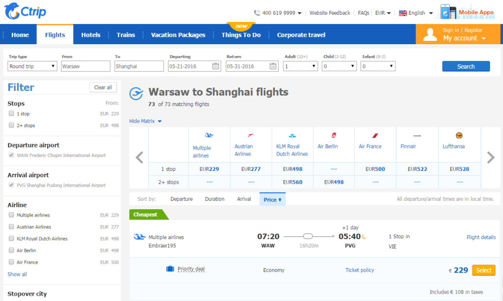
Task: Click the KLM logo in matrix
Action: click(x=292, y=135)
